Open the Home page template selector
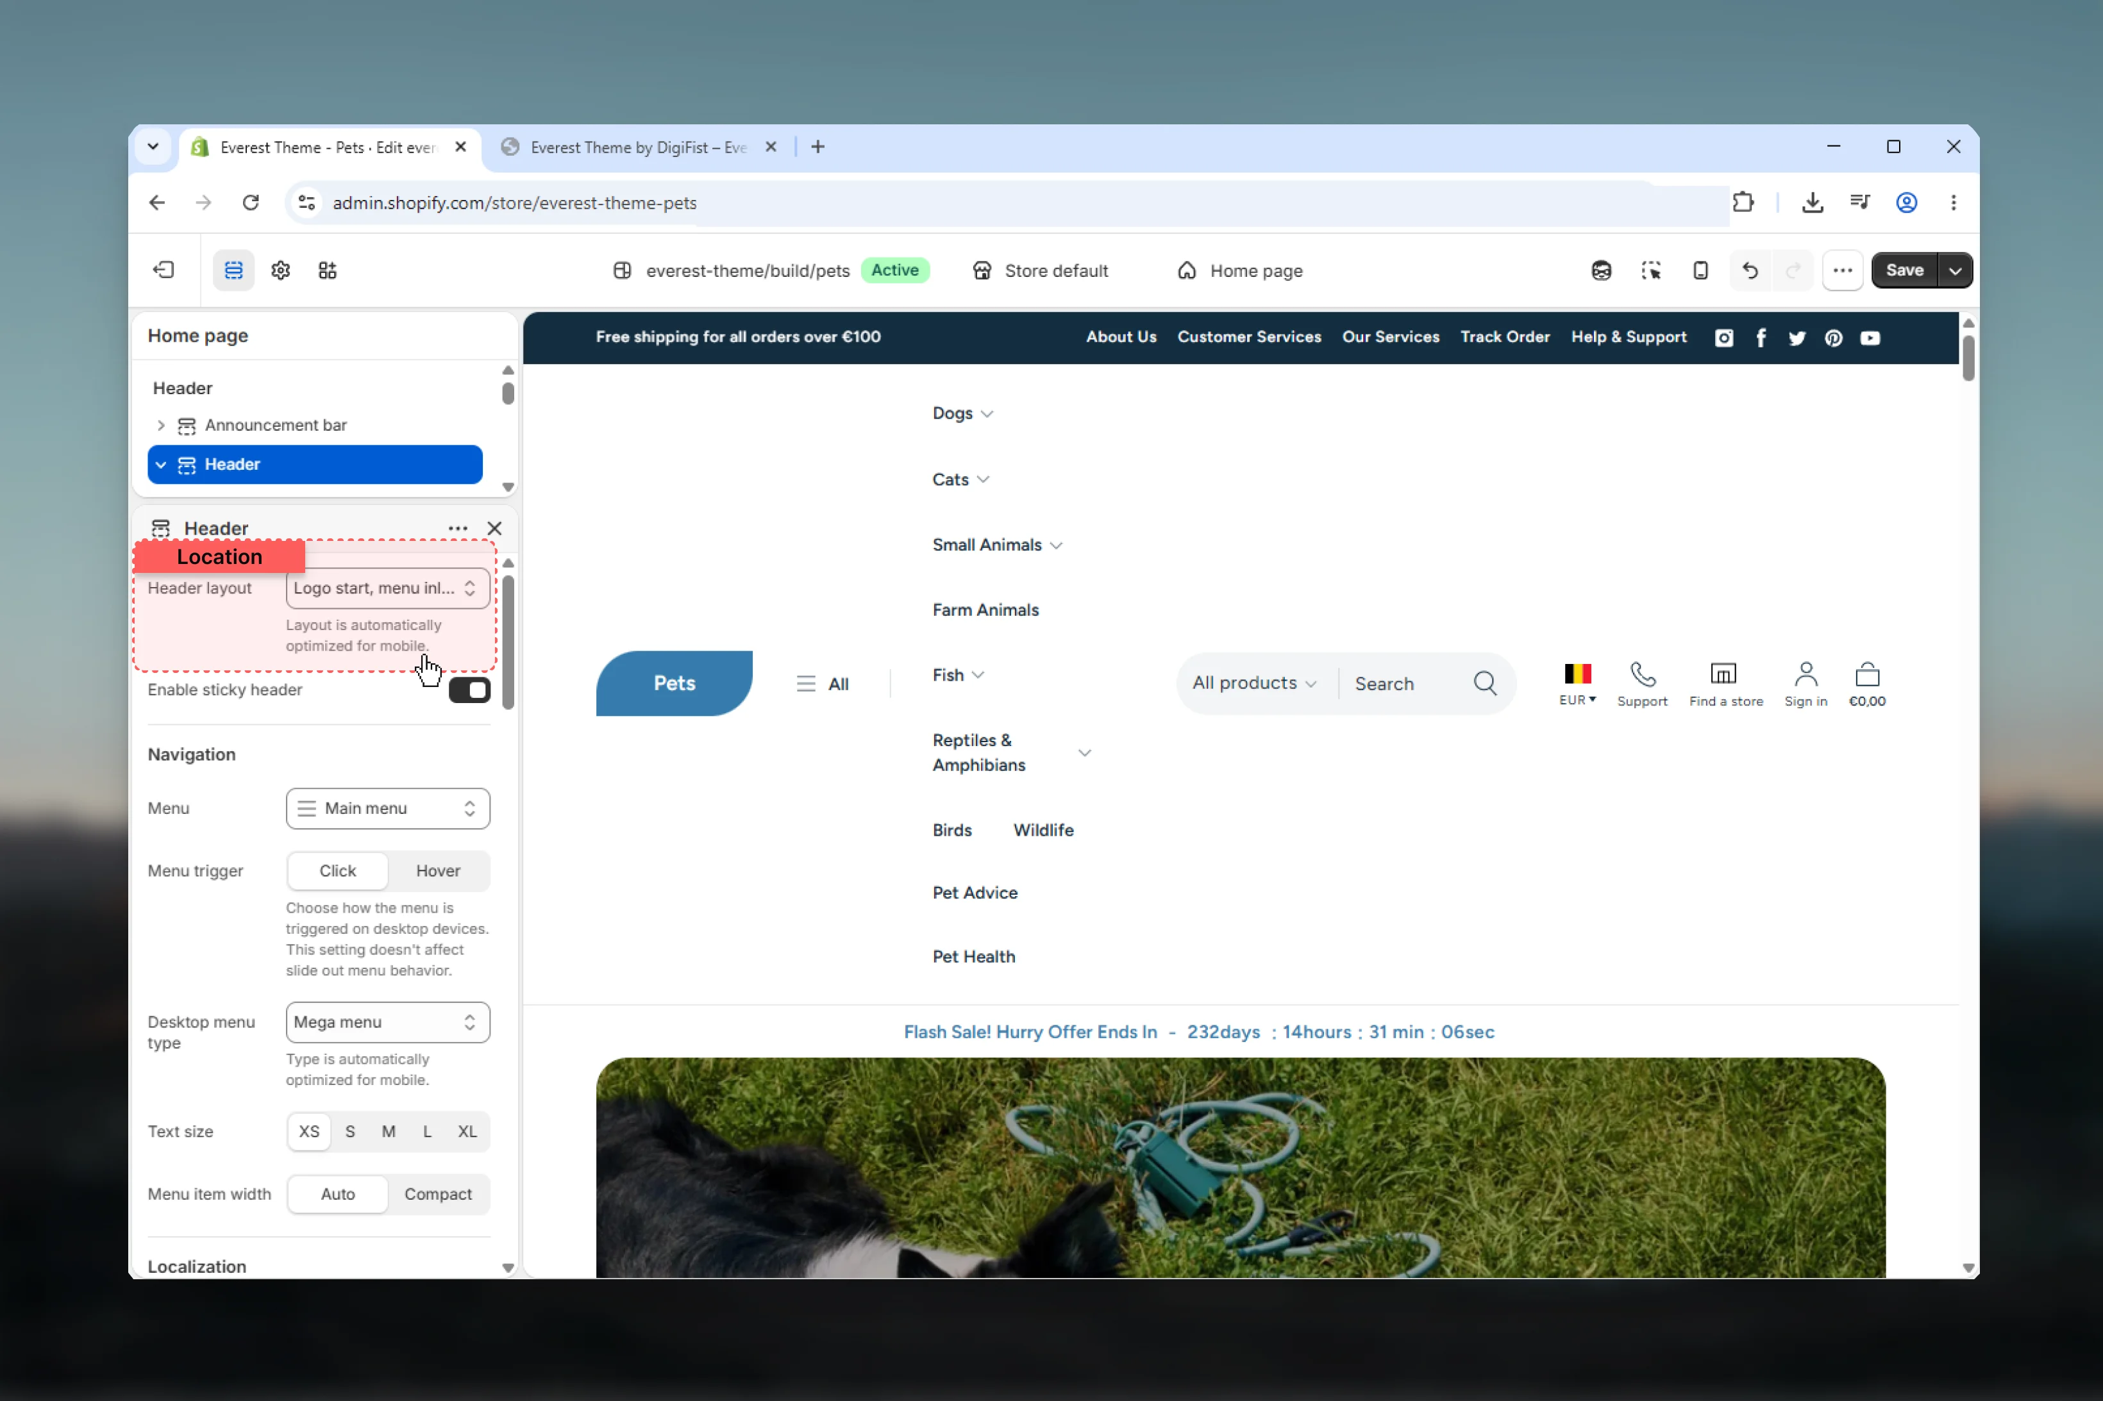The image size is (2103, 1401). 1239,270
